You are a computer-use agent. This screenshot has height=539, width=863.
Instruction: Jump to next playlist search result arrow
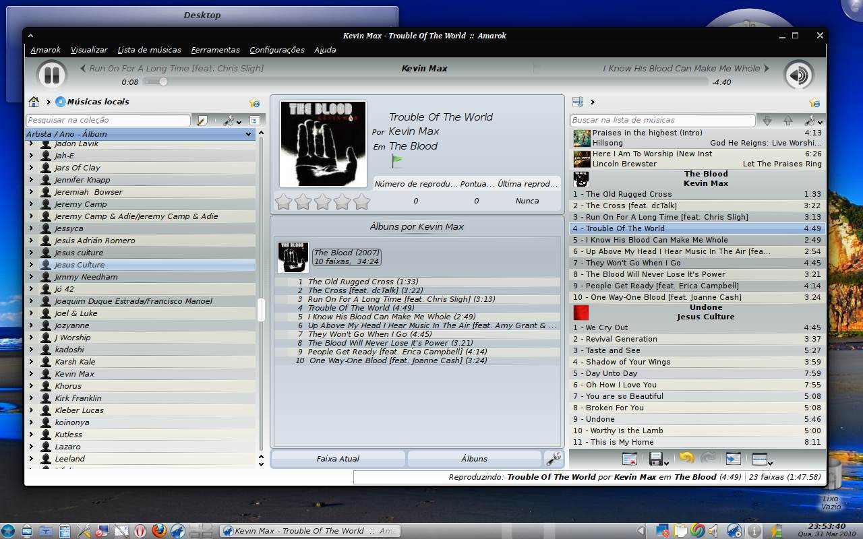[x=767, y=121]
